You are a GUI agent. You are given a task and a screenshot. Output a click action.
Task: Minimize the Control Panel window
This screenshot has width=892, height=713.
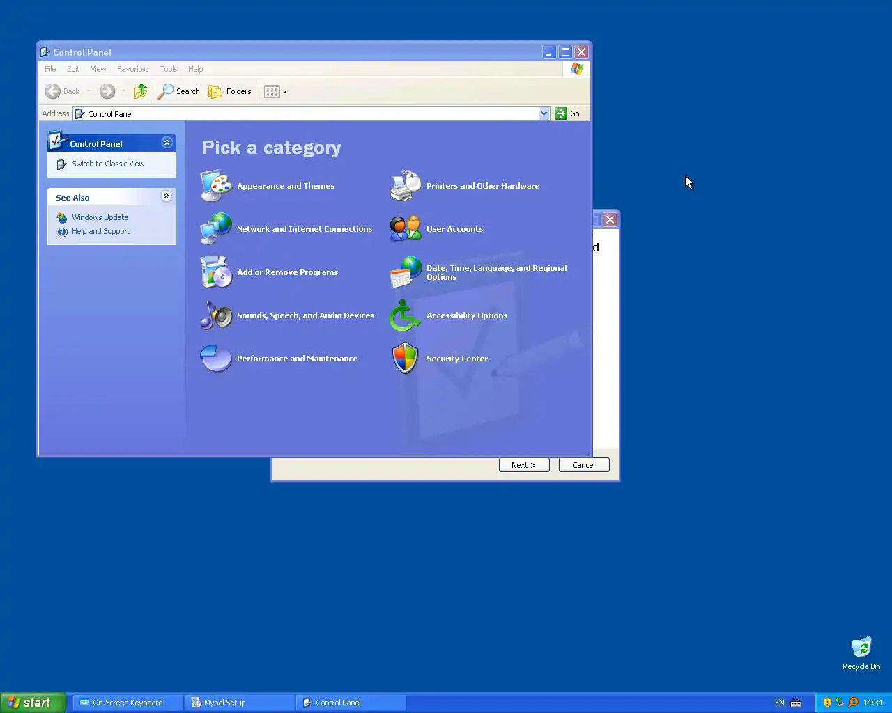coord(549,52)
